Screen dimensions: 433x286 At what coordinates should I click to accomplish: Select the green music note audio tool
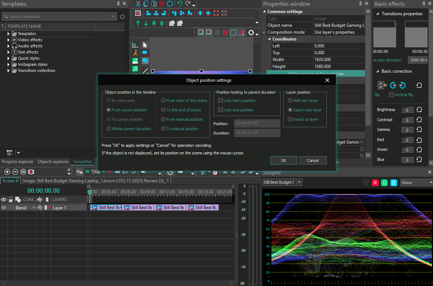tap(135, 69)
